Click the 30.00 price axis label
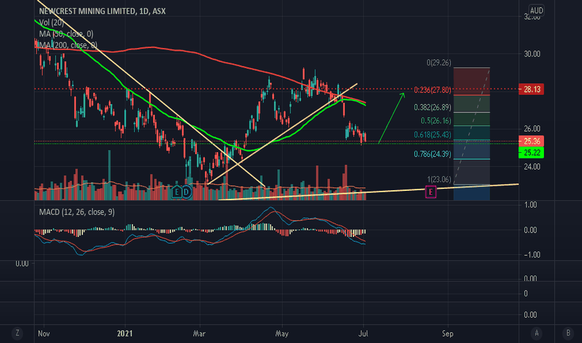The width and height of the screenshot is (582, 343). point(532,54)
